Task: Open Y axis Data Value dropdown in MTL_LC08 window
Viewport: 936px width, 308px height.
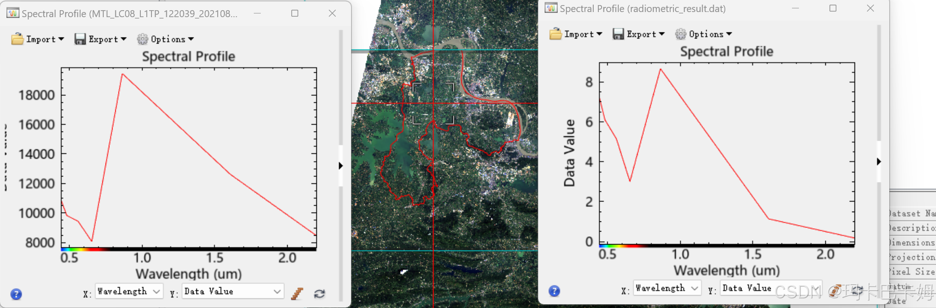Action: (x=232, y=291)
